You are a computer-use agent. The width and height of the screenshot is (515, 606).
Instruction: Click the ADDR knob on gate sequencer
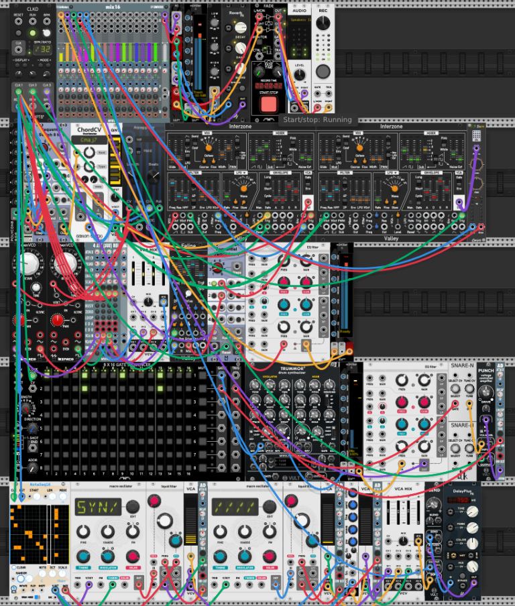(32, 469)
